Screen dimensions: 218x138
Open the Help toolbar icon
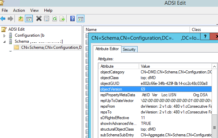point(72,19)
